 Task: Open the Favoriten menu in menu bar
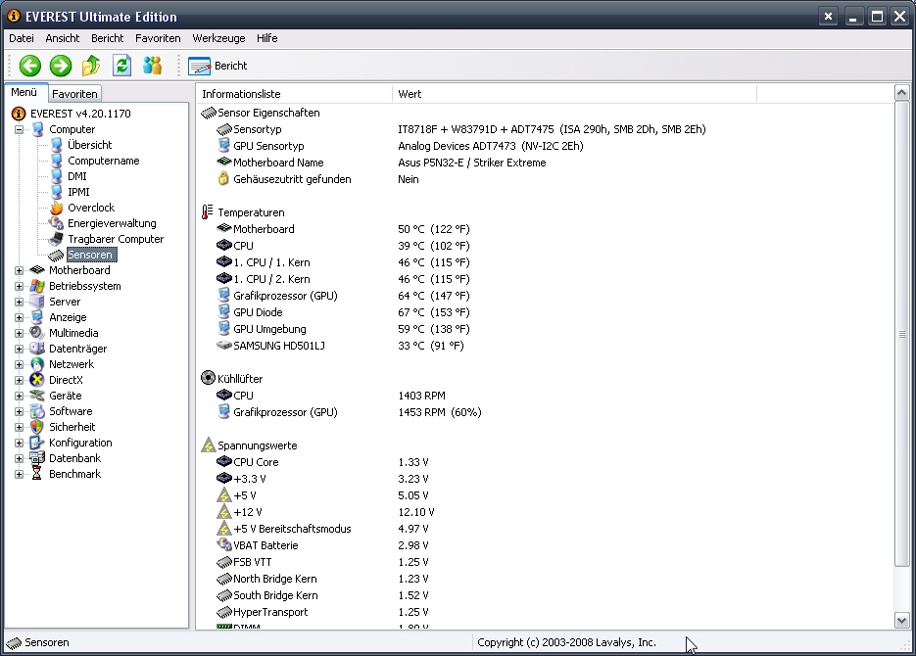click(x=158, y=38)
